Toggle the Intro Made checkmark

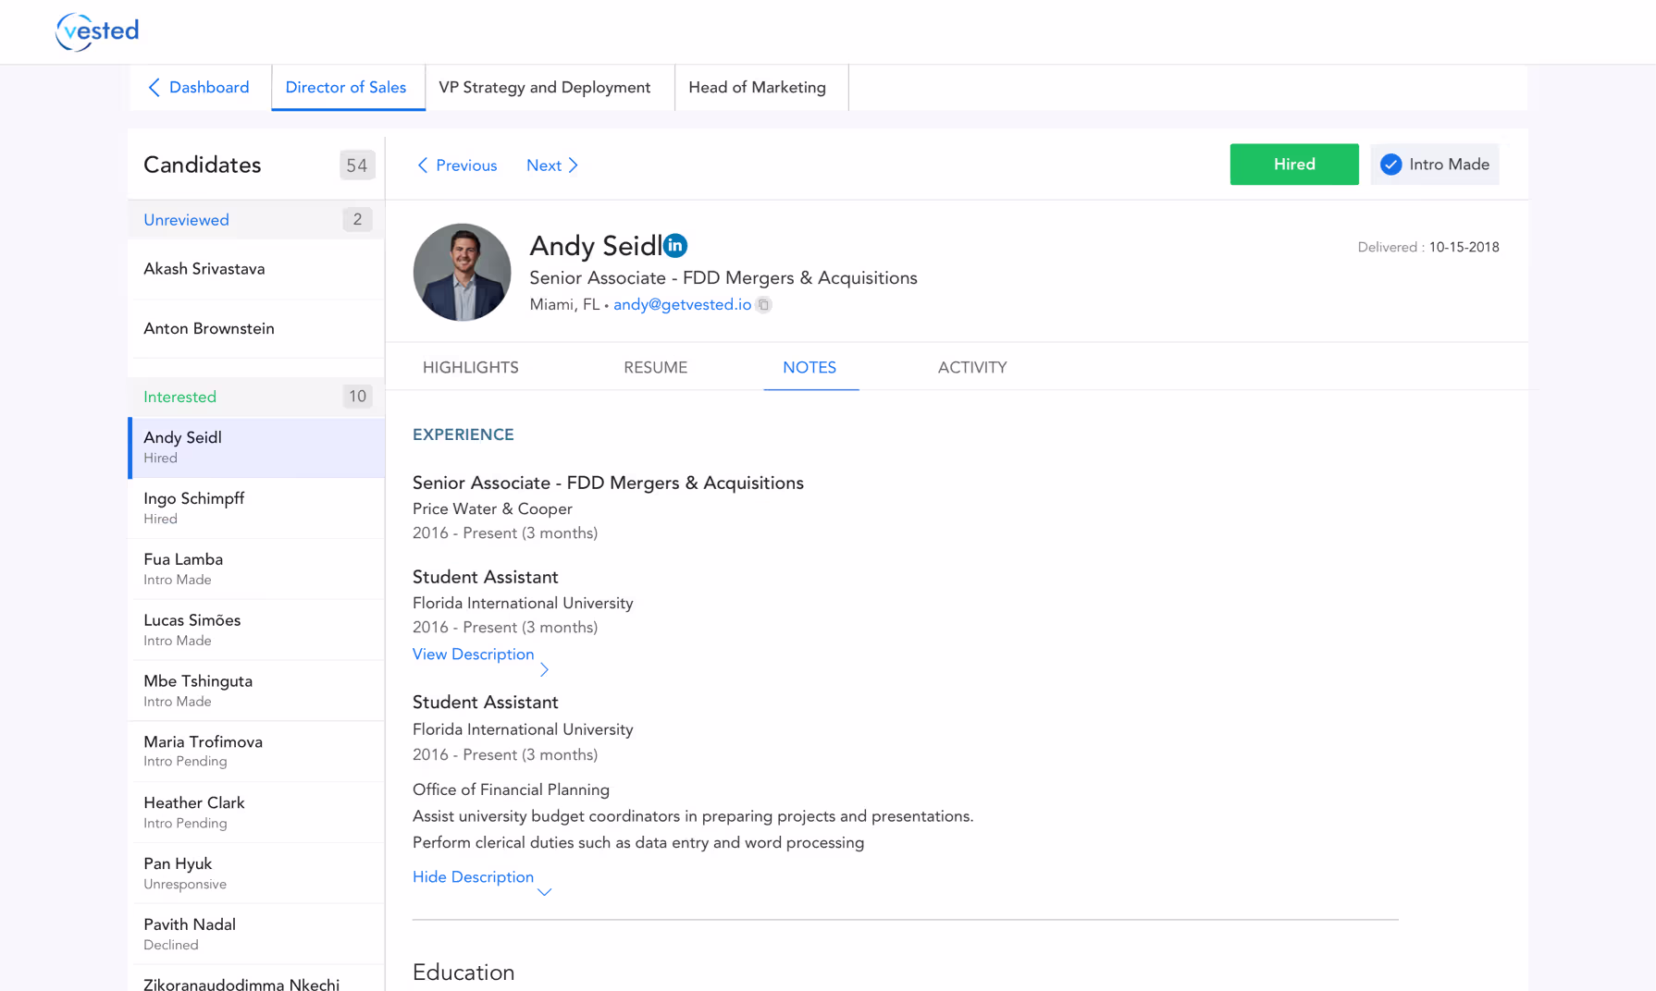[x=1390, y=165]
